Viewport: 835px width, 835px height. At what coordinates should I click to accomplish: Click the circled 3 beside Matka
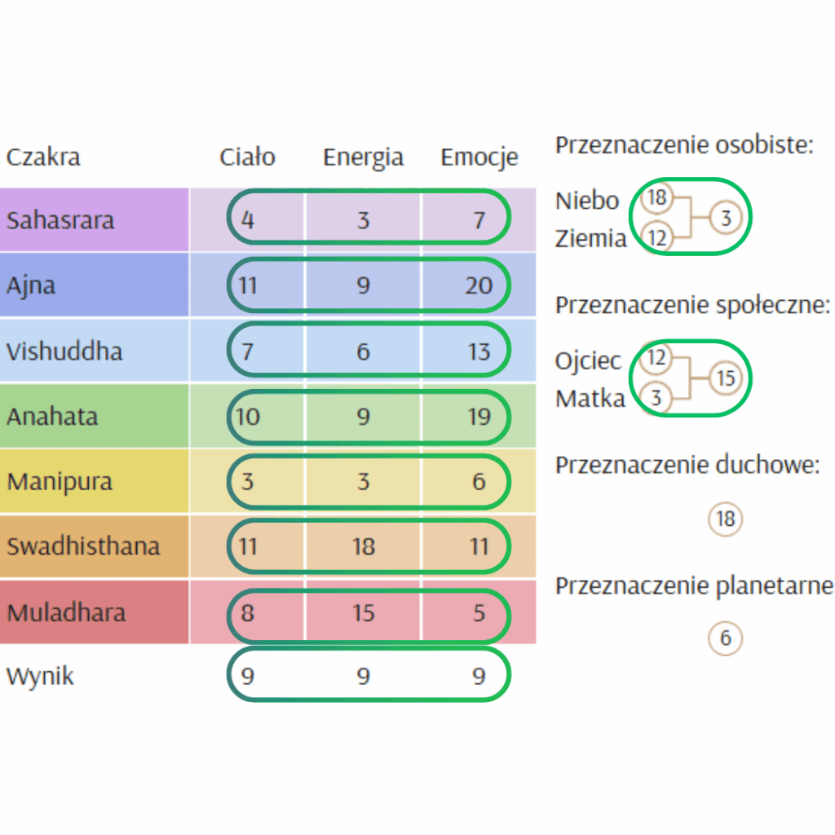657,399
